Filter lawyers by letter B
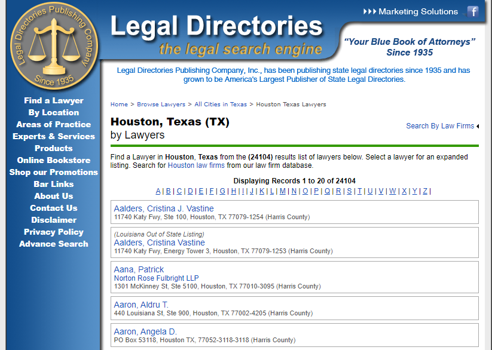 [168, 191]
